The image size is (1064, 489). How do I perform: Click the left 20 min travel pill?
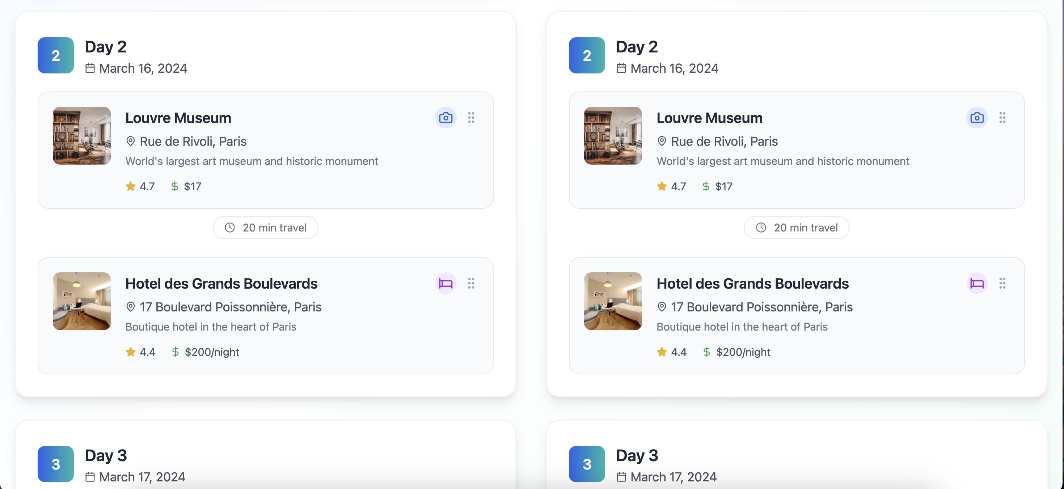266,228
